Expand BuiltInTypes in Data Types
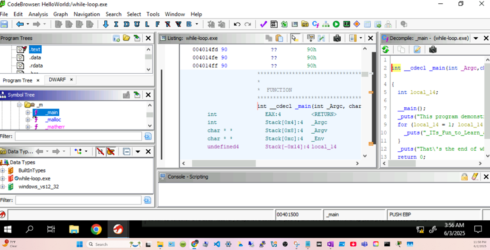The width and height of the screenshot is (490, 250). pos(3,171)
